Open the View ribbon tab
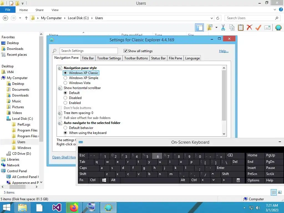 pyautogui.click(x=55, y=10)
